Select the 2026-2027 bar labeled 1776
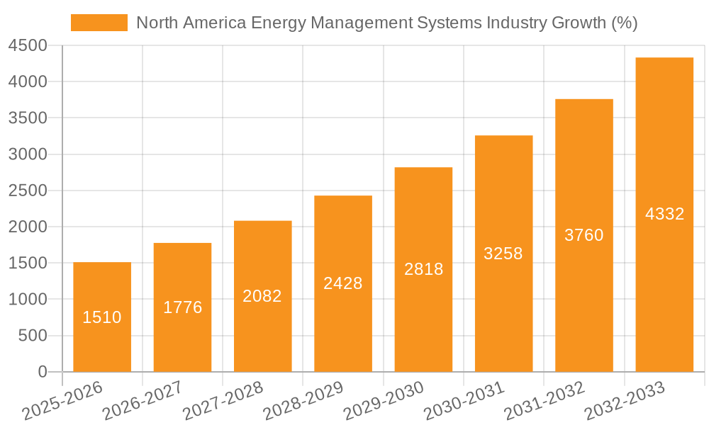Screen dimensions: 709x425 coord(182,307)
